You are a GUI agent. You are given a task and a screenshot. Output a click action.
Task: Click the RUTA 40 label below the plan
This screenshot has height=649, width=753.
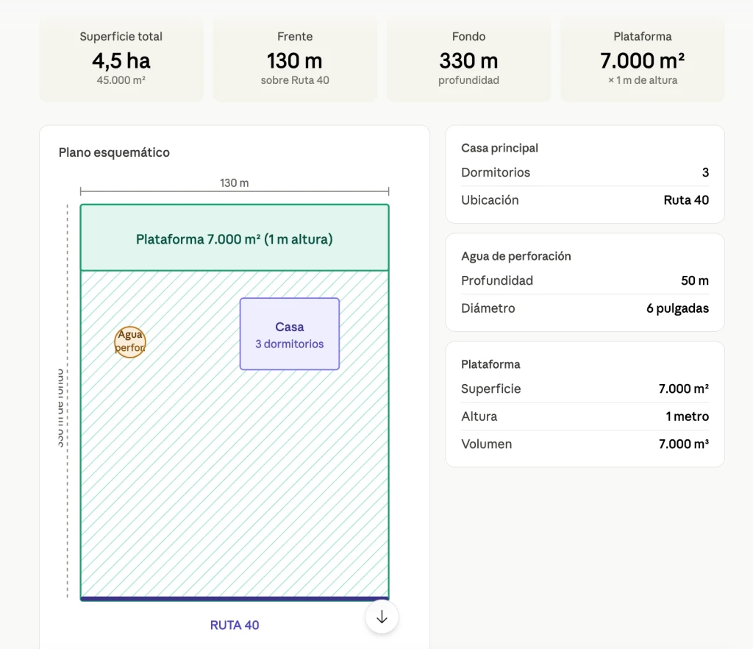235,625
